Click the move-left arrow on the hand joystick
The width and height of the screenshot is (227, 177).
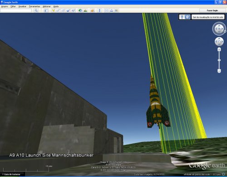216,41
